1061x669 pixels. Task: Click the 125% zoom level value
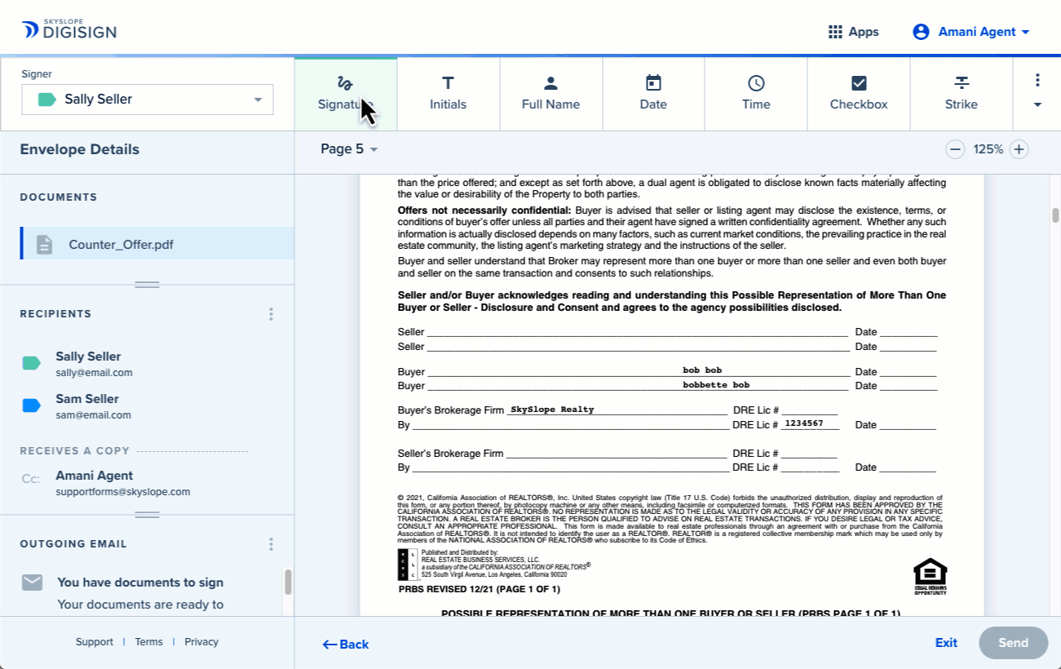(988, 149)
